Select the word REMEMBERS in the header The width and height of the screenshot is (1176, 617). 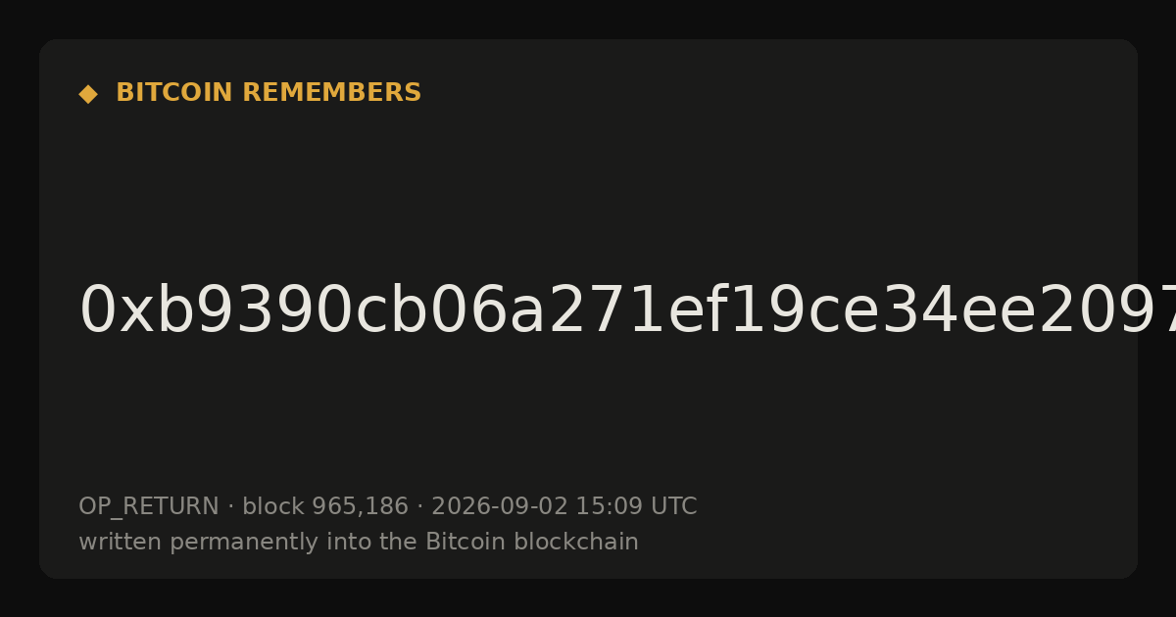coord(331,93)
